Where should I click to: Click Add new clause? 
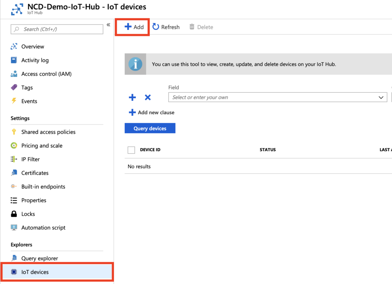[x=152, y=113]
